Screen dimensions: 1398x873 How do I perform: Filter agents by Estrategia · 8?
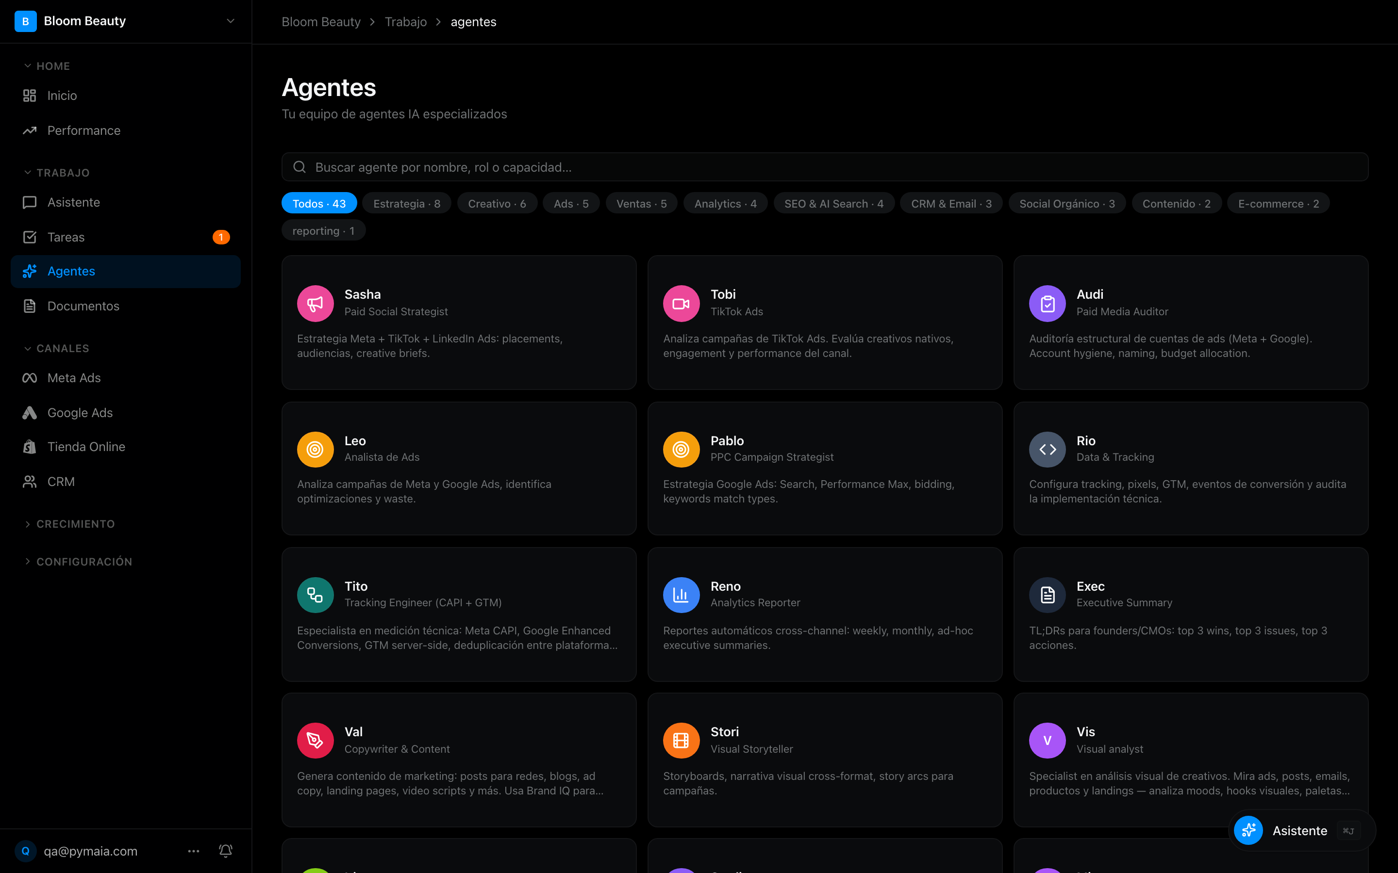pos(407,203)
